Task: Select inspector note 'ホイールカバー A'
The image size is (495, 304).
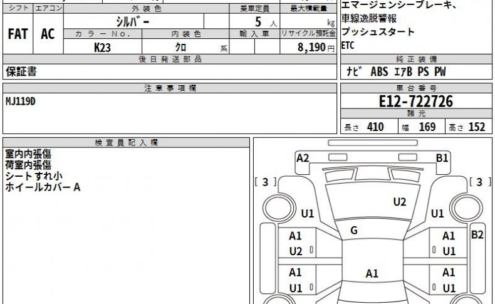Action: point(43,187)
